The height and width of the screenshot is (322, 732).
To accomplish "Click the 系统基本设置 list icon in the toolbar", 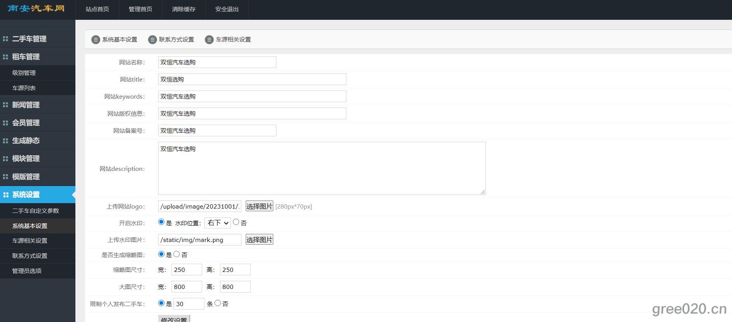I will [95, 40].
